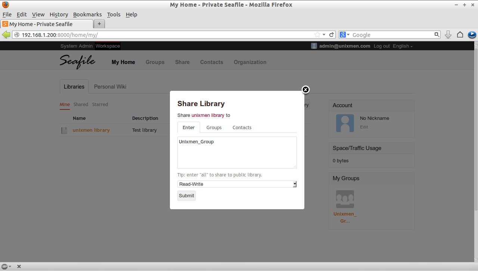Image resolution: width=478 pixels, height=271 pixels.
Task: Open new tab with plus button
Action: [99, 24]
